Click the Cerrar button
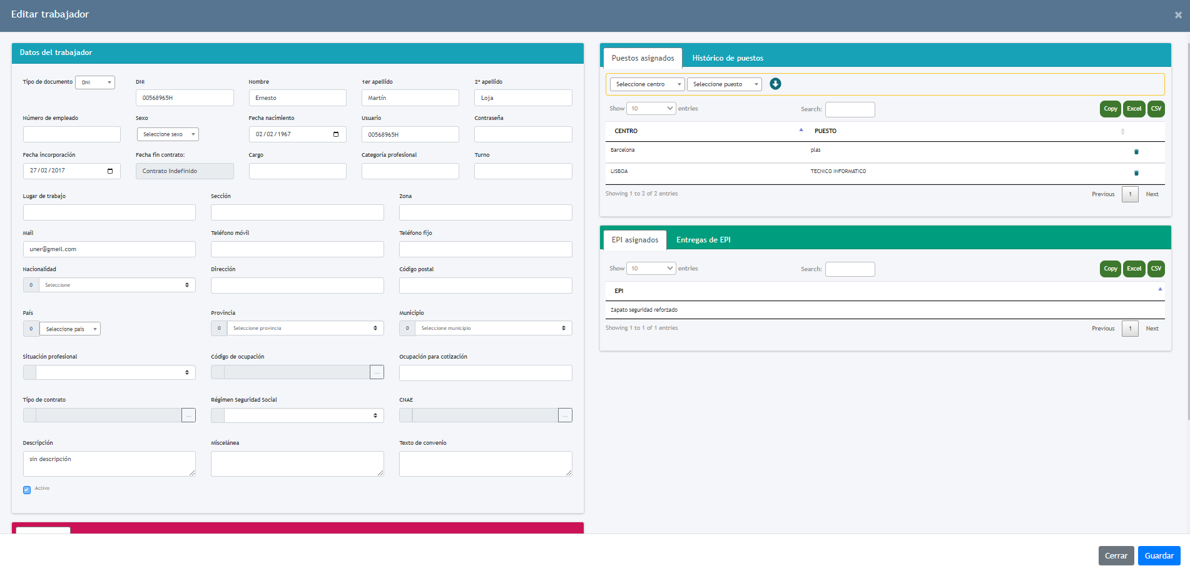Screen dimensions: 1190x566 click(x=1116, y=556)
